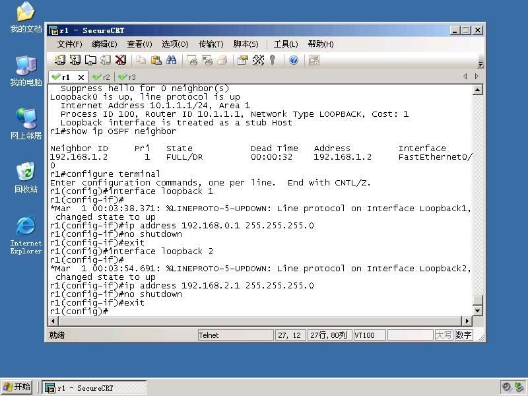Click the terminal scrollbar down arrow
Screen dimensions: 528x396
click(x=477, y=310)
